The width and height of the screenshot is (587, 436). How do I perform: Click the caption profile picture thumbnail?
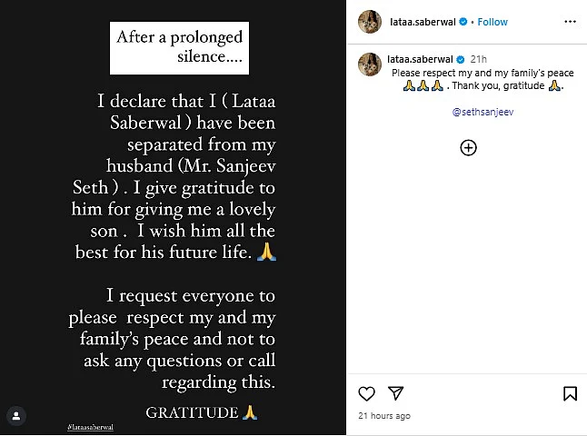370,64
